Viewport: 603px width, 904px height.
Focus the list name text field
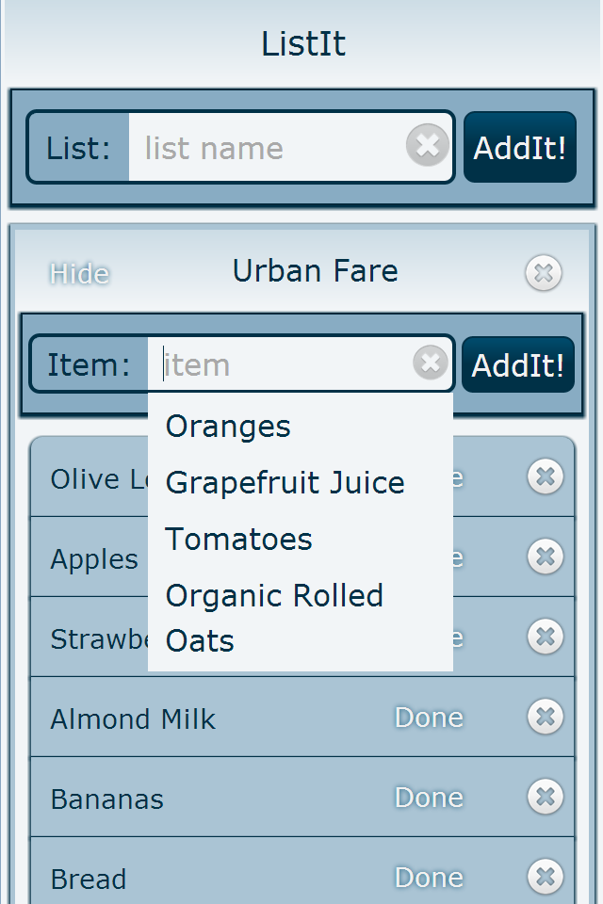coord(269,148)
